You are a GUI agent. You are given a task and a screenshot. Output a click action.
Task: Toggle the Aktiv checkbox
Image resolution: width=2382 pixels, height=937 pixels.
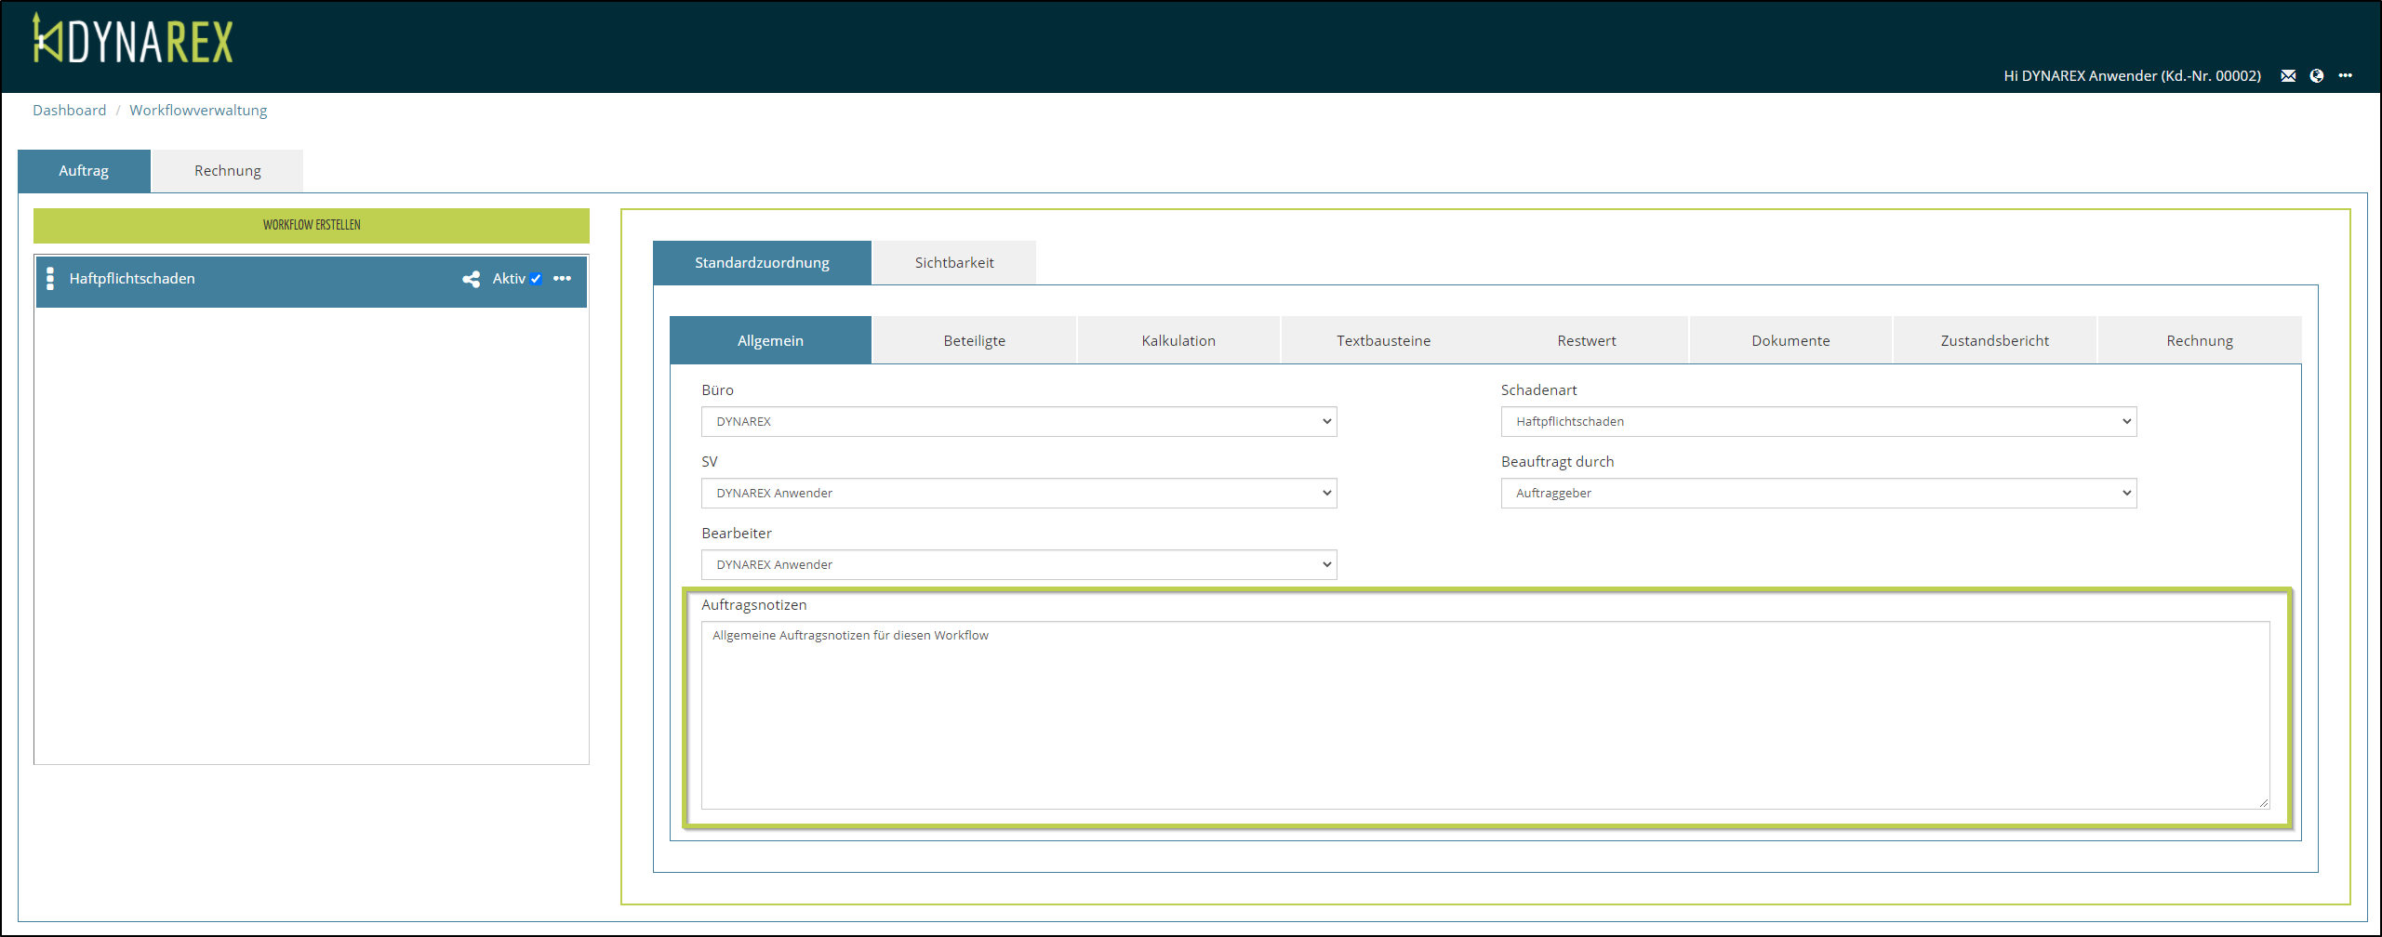537,279
